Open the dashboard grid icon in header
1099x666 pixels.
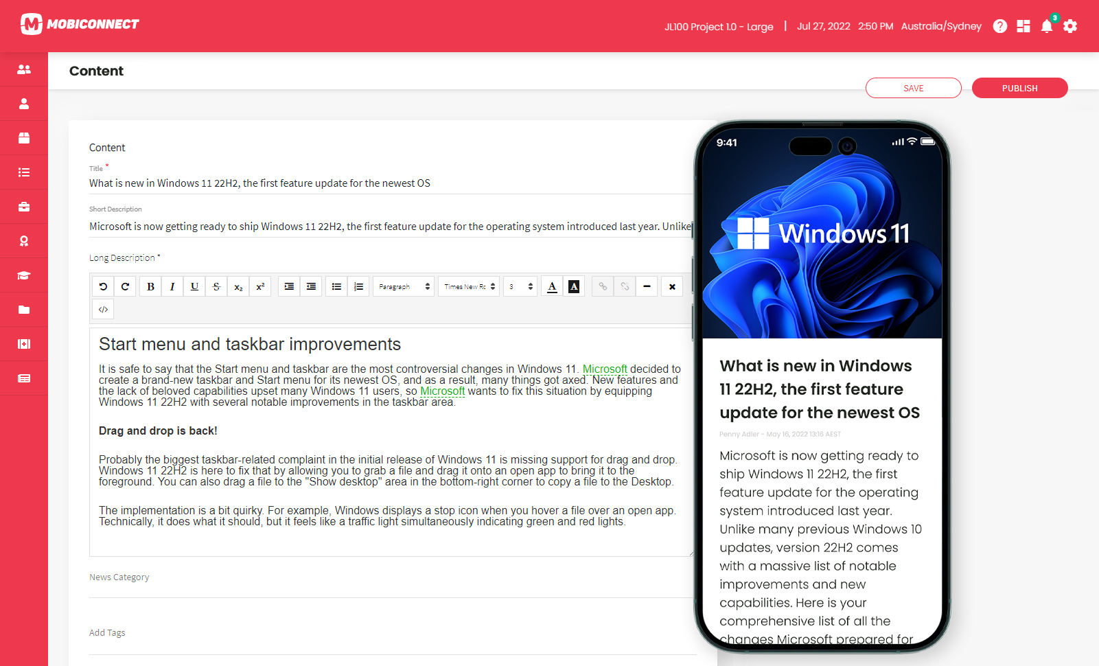pos(1023,26)
